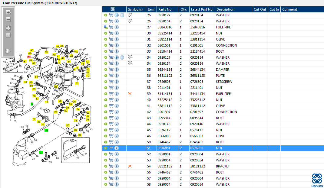324x188 pixels.
Task: Add CONNECTION 0201397 to the cart
Action: [x=111, y=112]
